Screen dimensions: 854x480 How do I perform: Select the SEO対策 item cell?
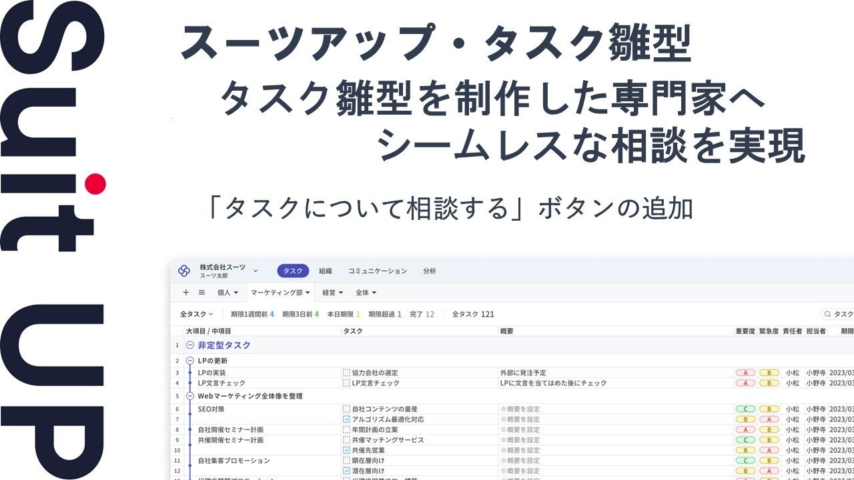212,409
